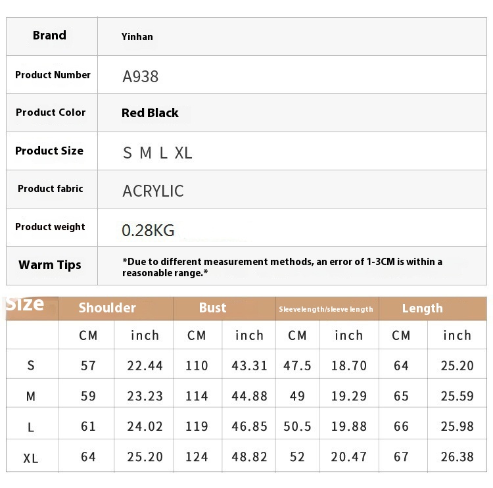Select the product number A938
The height and width of the screenshot is (488, 493).
pos(140,76)
